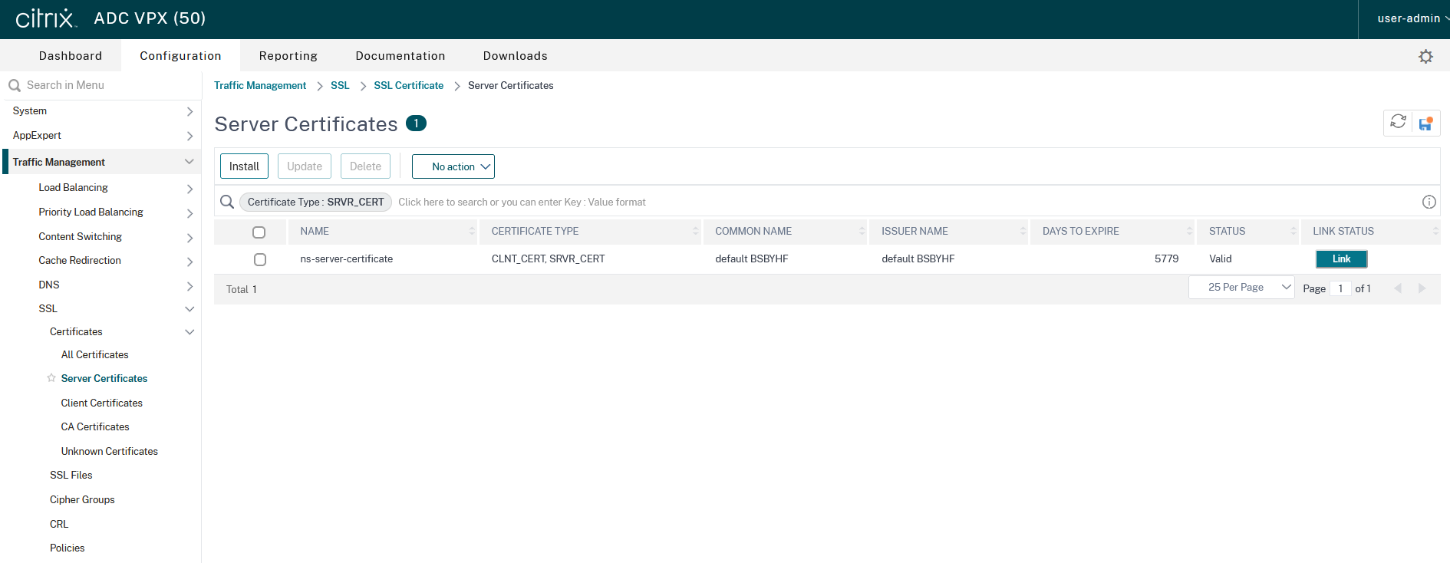Viewport: 1450px width, 563px height.
Task: Switch to the Dashboard tab
Action: tap(71, 56)
